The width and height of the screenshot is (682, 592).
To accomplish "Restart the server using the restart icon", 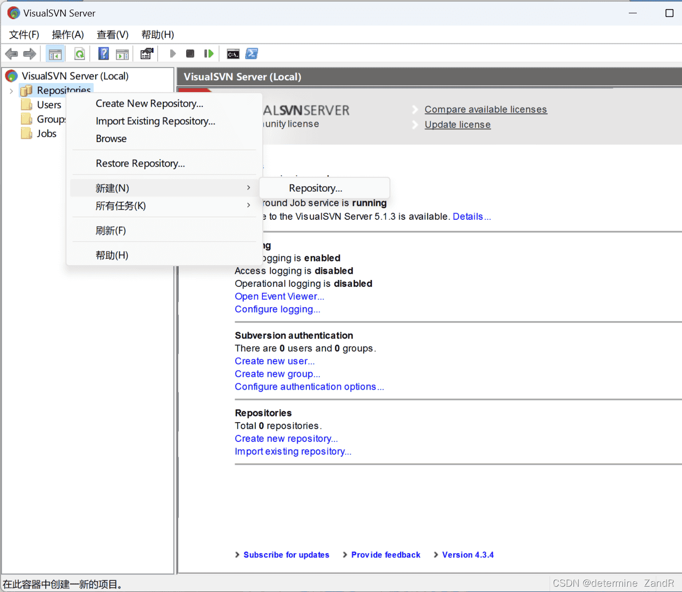I will (208, 53).
